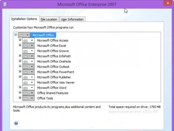Select Microsoft Office InfoPath label
The width and height of the screenshot is (174, 131).
[x=54, y=56]
